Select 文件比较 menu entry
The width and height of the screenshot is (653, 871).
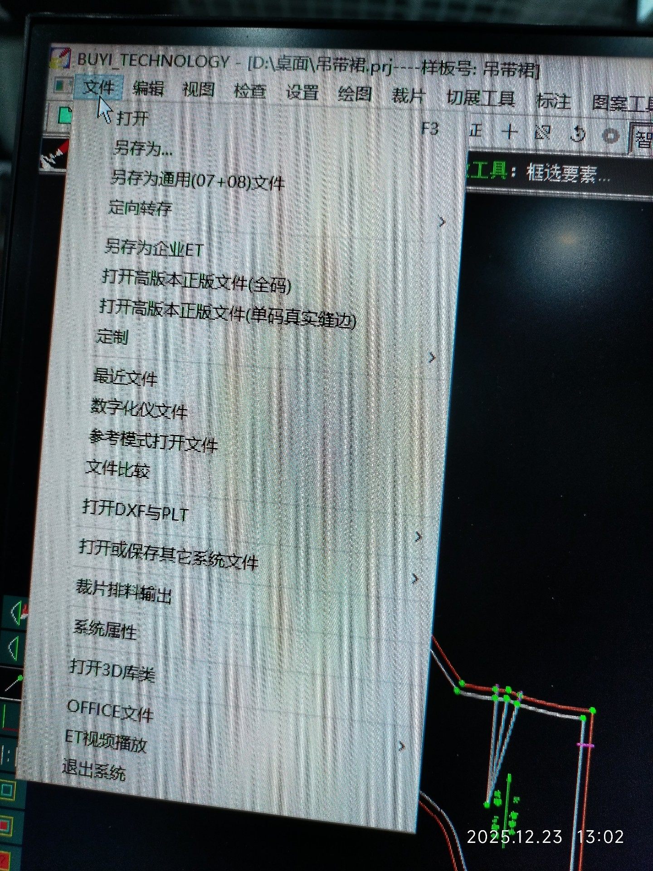(x=117, y=469)
